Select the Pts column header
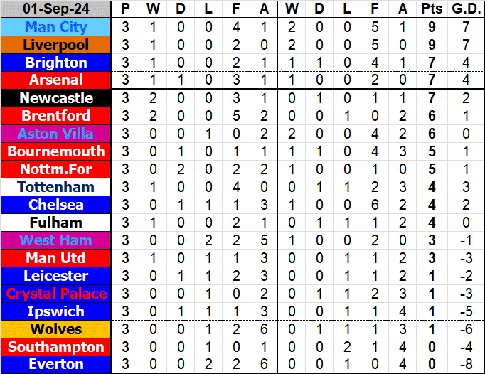This screenshot has width=485, height=374. click(x=430, y=9)
